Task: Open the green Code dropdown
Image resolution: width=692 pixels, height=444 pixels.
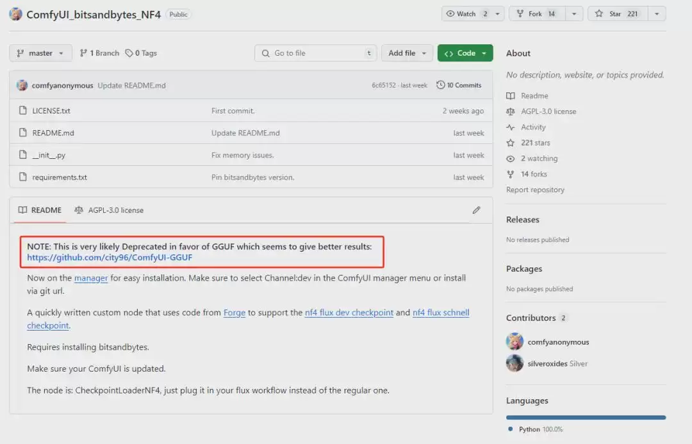Action: 465,53
